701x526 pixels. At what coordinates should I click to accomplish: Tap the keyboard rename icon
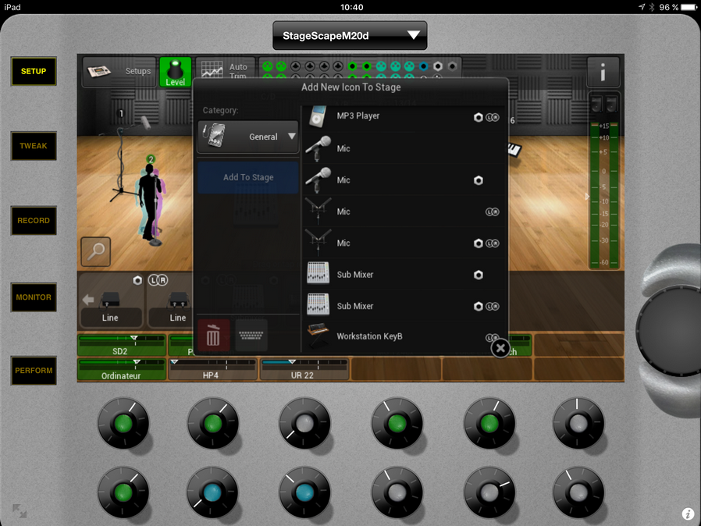[251, 335]
